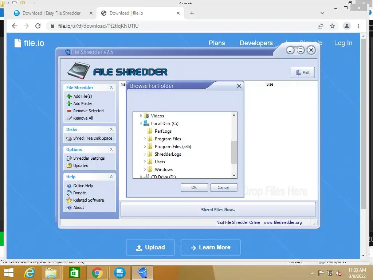373x280 pixels.
Task: Expand the ShredderLogs folder arrow
Action: tap(144, 154)
